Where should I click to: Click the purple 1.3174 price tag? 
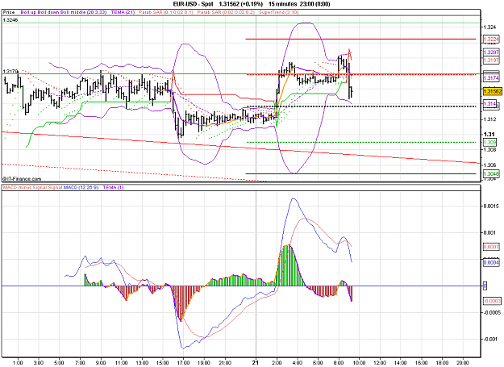(x=491, y=77)
